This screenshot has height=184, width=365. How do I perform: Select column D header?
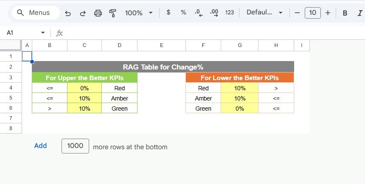tap(119, 45)
